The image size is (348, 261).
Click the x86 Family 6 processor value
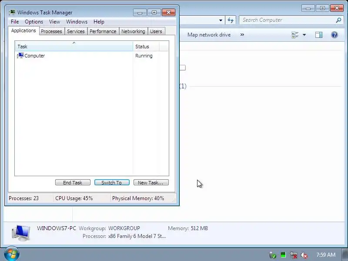point(137,236)
